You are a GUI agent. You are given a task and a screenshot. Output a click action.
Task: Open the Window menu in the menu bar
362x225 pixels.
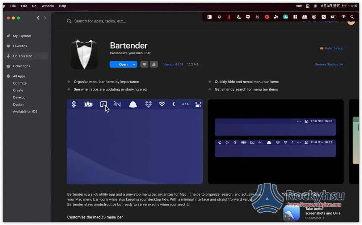coord(47,6)
